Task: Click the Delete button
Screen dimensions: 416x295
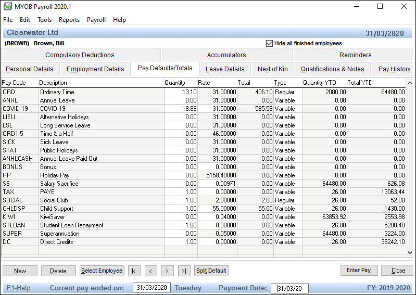Action: pos(58,271)
